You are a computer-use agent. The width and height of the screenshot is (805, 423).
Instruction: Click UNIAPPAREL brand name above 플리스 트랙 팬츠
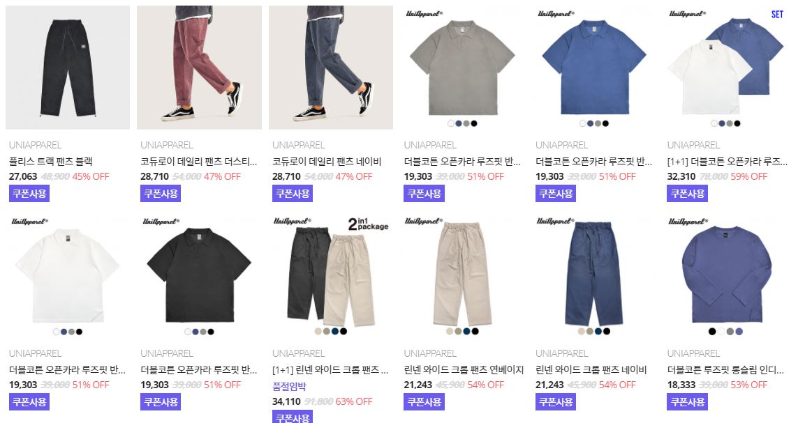(x=35, y=145)
